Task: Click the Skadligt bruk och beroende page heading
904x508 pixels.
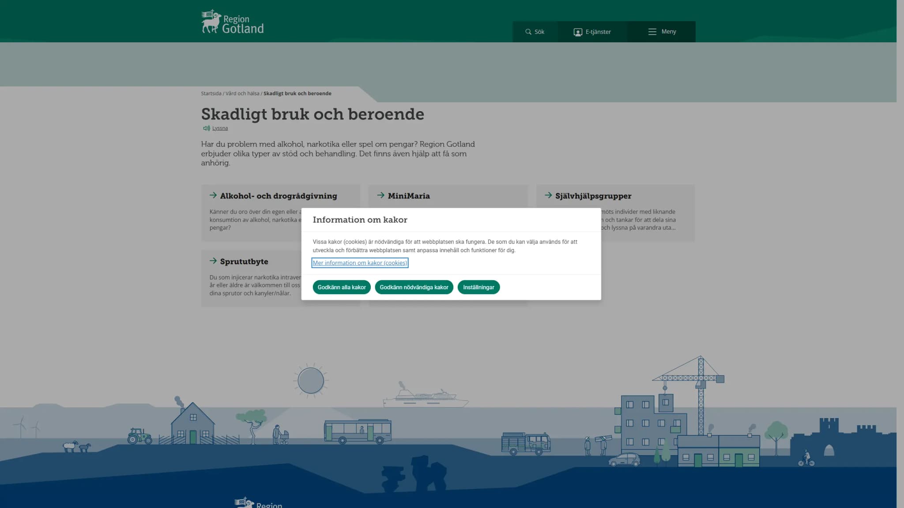Action: point(313,114)
